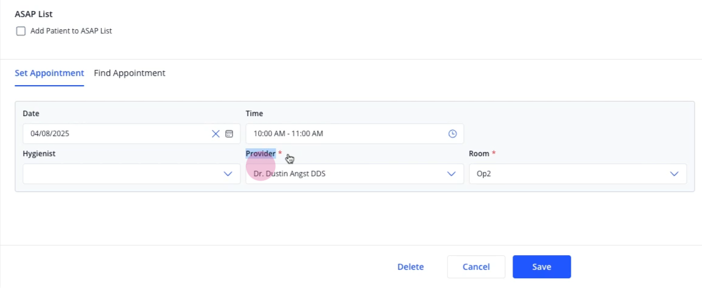The width and height of the screenshot is (702, 288).
Task: Click the Time field 10:00 AM - 11:00 AM
Action: tap(355, 134)
